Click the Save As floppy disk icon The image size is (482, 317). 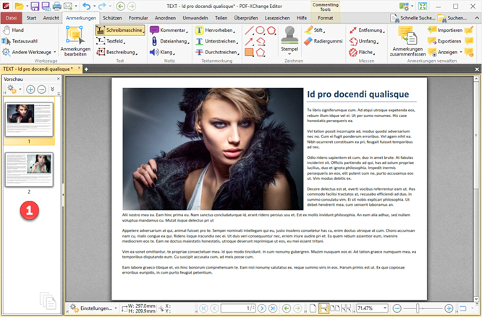(x=46, y=6)
